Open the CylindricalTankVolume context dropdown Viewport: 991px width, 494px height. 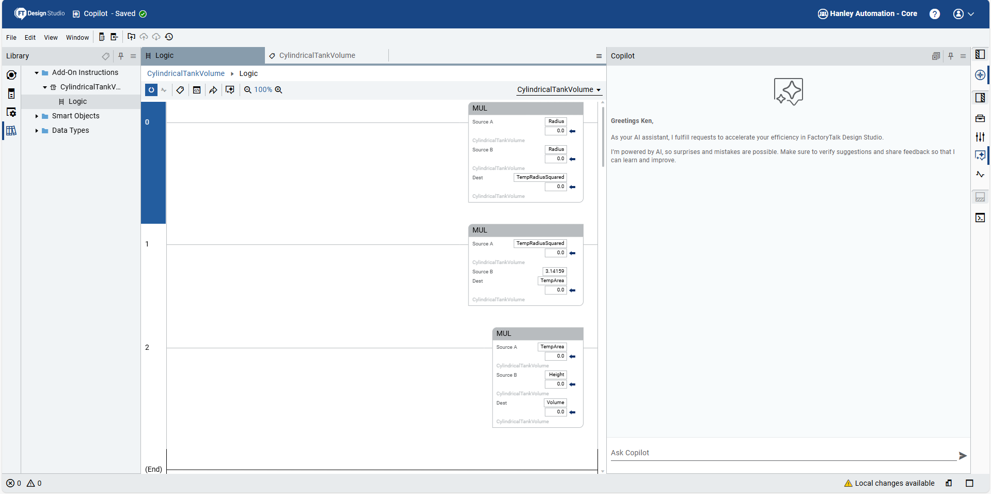(559, 90)
